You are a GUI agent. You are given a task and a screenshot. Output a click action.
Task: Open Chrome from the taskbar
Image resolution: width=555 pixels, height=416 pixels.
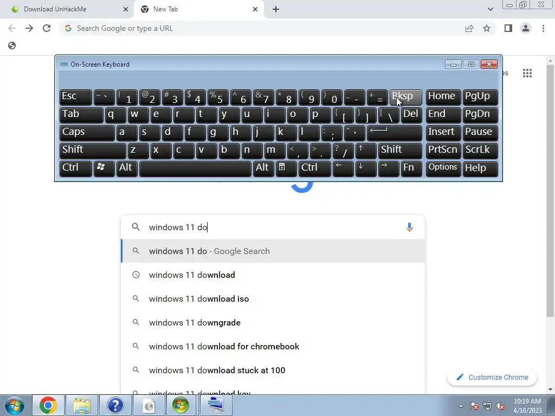pyautogui.click(x=48, y=405)
